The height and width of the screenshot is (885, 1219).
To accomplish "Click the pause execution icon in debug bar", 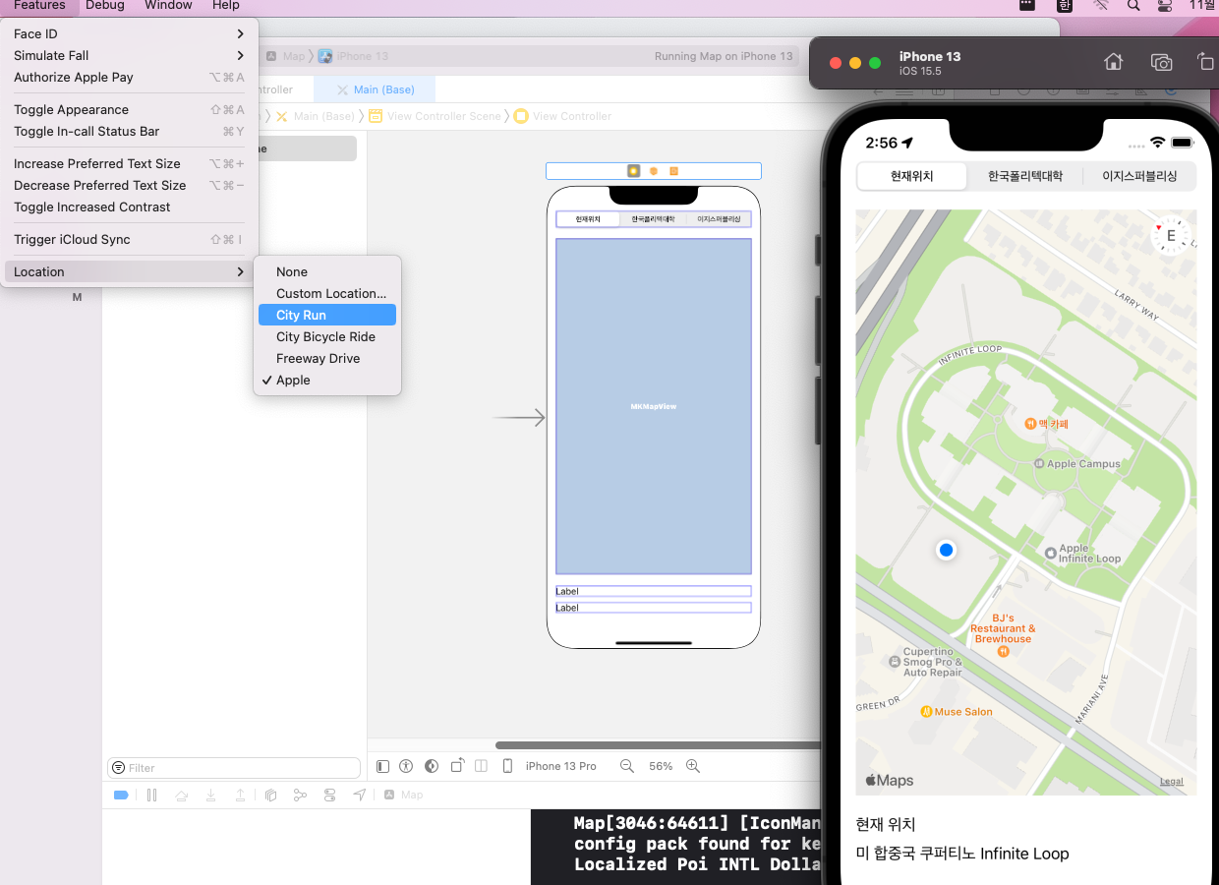I will tap(151, 795).
